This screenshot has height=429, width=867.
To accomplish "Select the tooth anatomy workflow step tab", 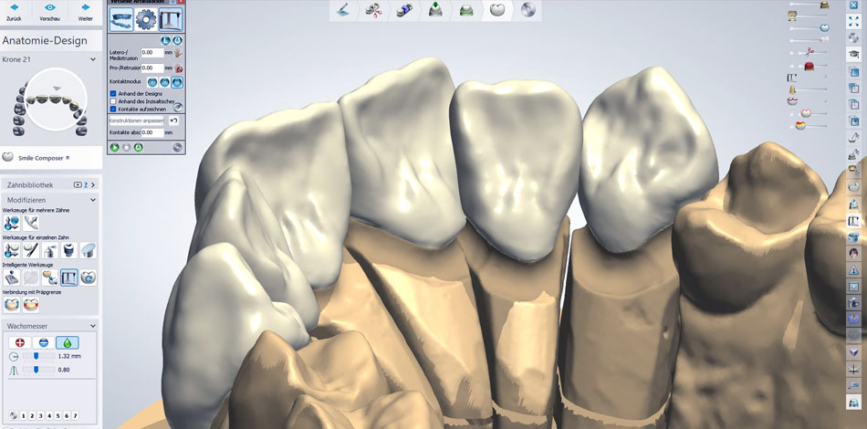I will [497, 10].
